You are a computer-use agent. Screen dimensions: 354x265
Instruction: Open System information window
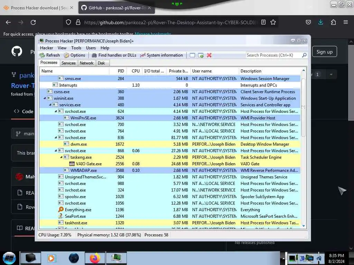161,55
